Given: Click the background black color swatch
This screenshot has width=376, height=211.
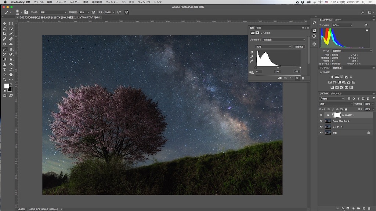Looking at the screenshot, I should (10, 90).
